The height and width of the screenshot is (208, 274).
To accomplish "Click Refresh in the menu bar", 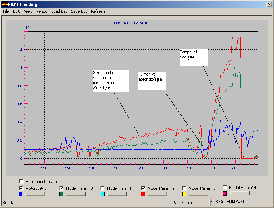I will (98, 11).
